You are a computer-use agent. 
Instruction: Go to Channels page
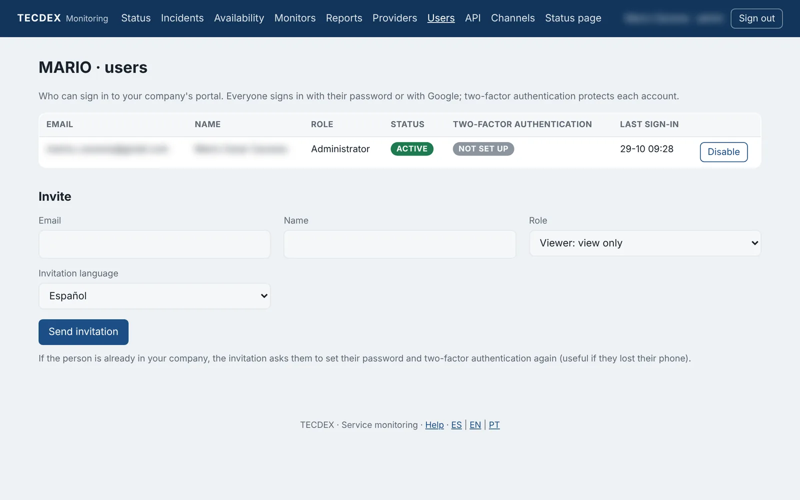[512, 18]
